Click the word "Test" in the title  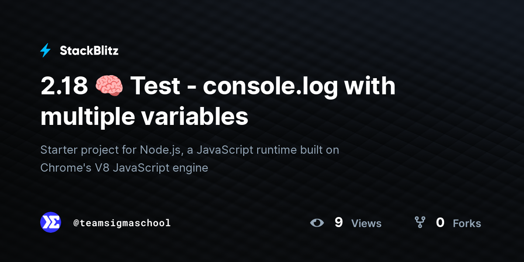155,86
